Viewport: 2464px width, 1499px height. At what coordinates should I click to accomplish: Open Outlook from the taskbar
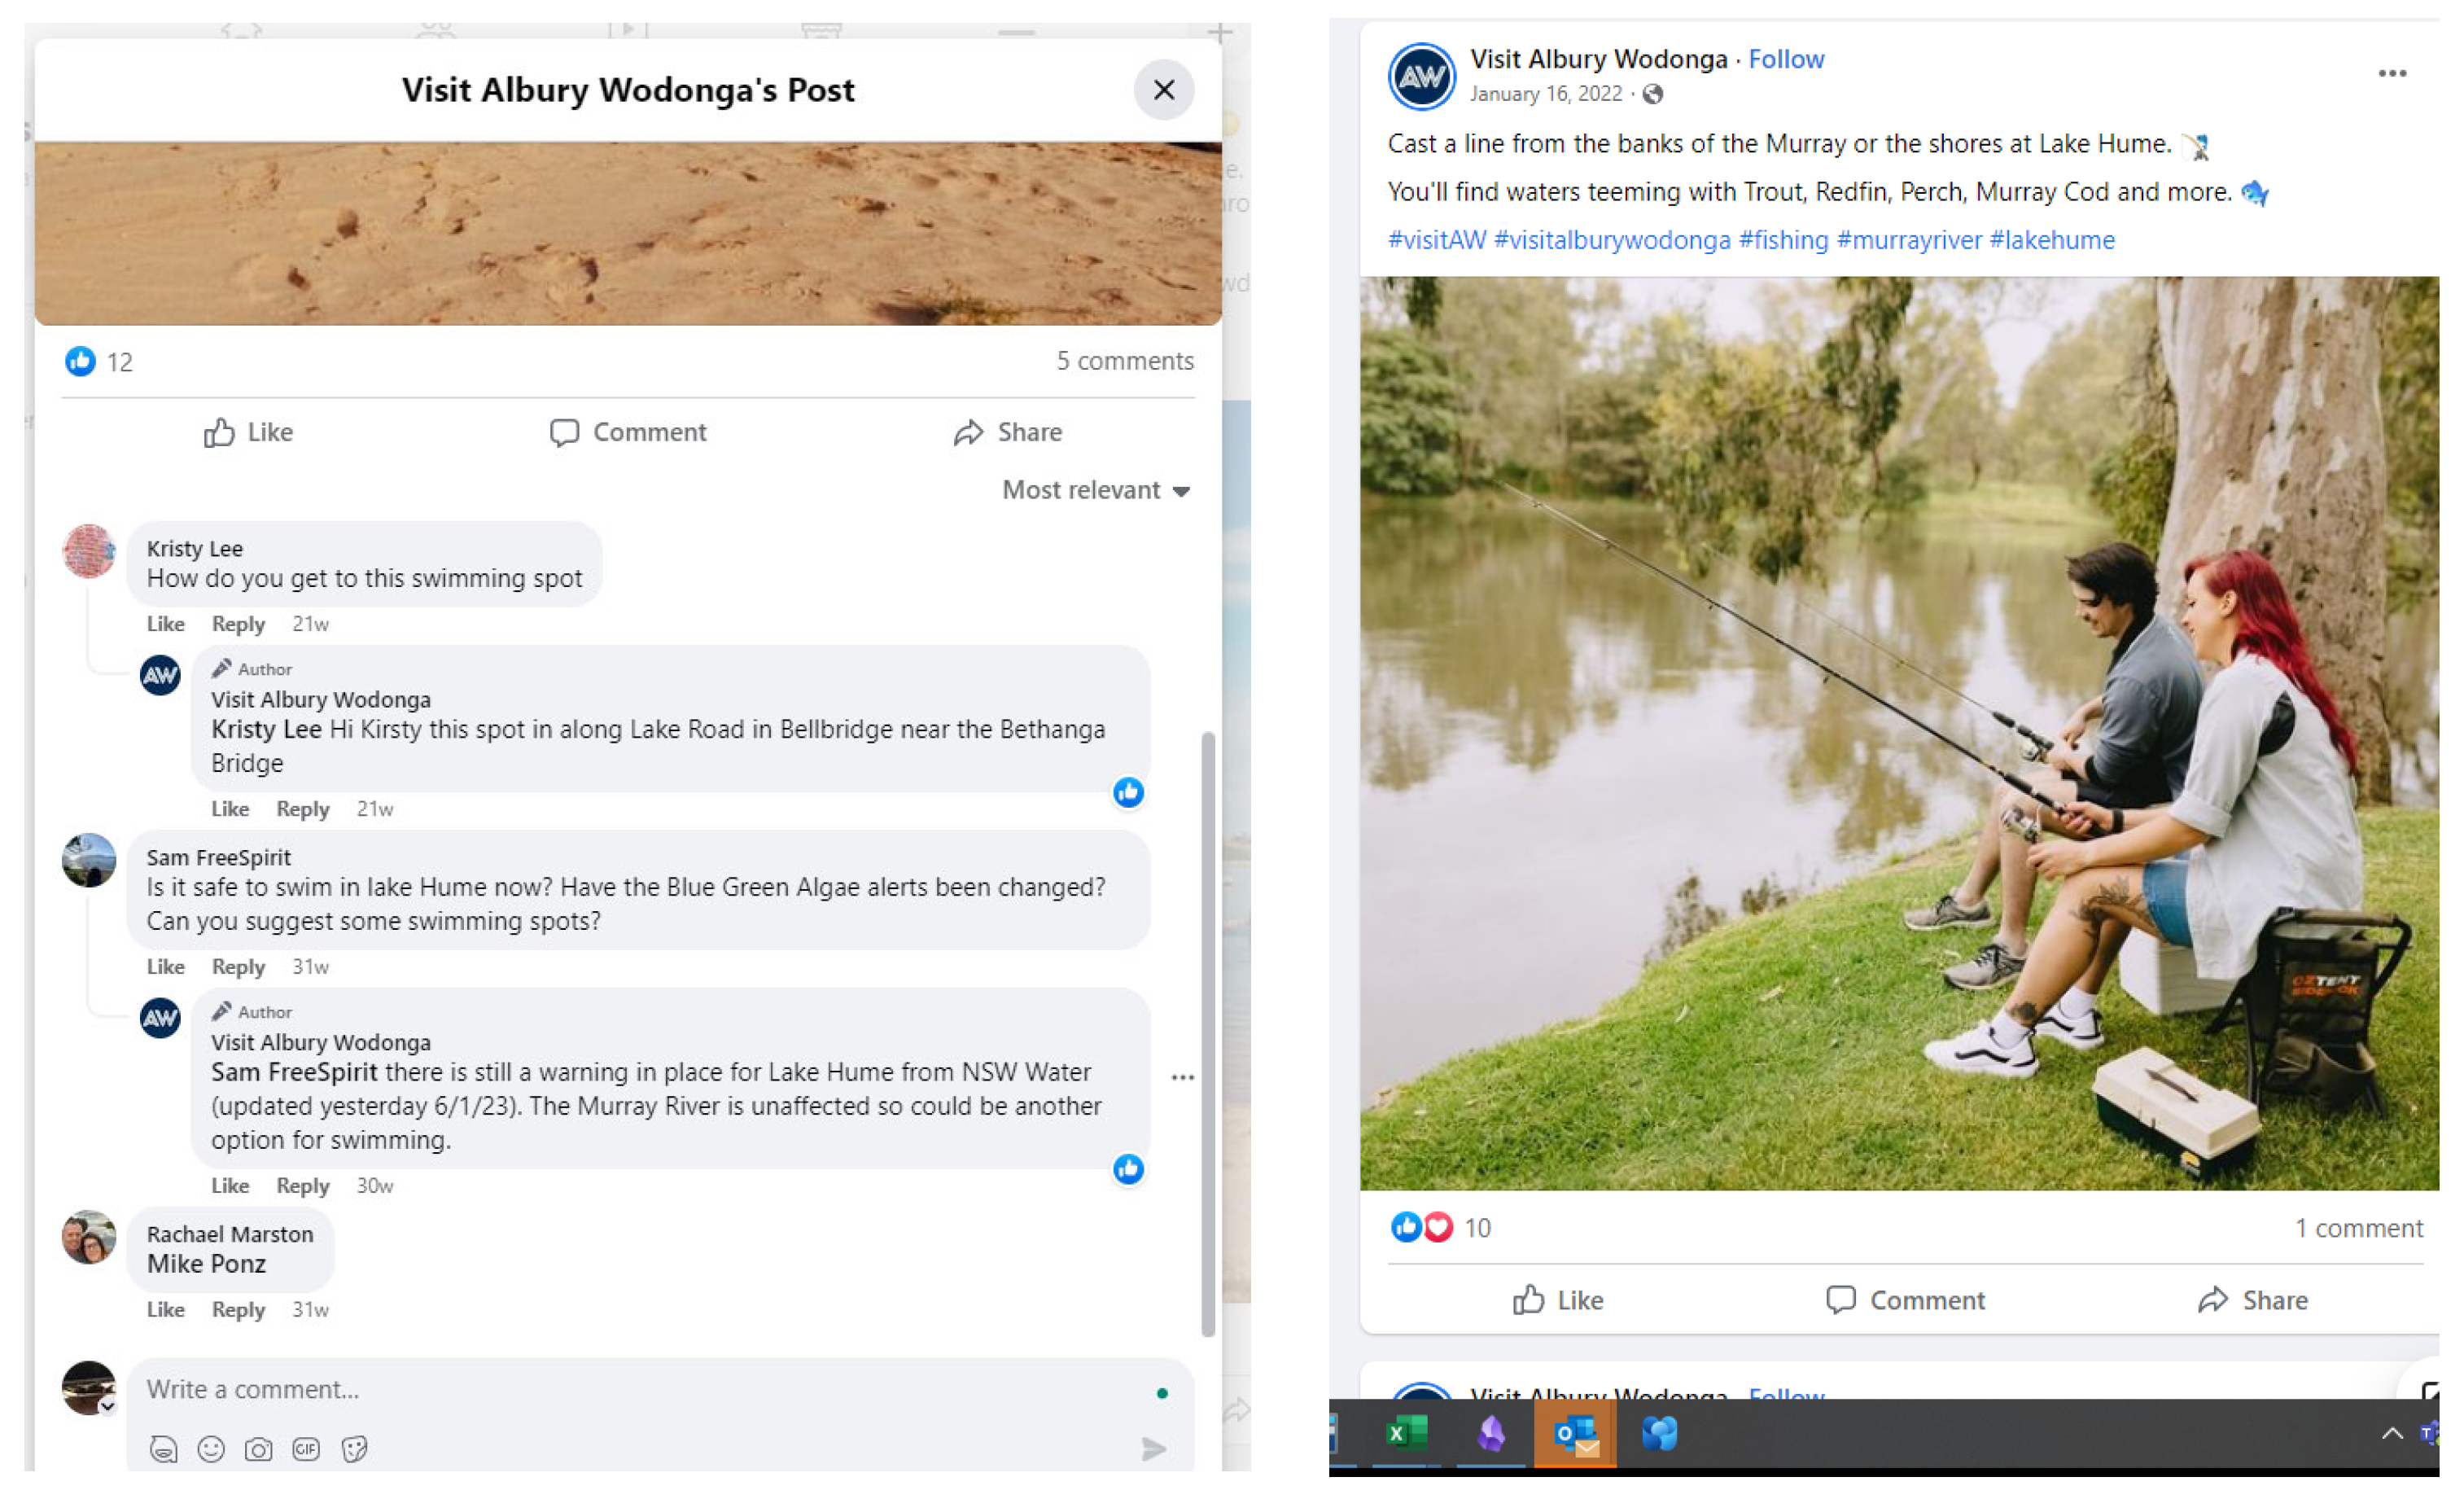pos(1576,1434)
